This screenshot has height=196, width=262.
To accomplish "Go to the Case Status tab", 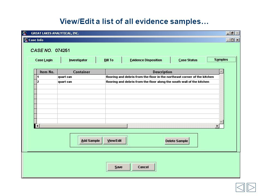I will [188, 60].
